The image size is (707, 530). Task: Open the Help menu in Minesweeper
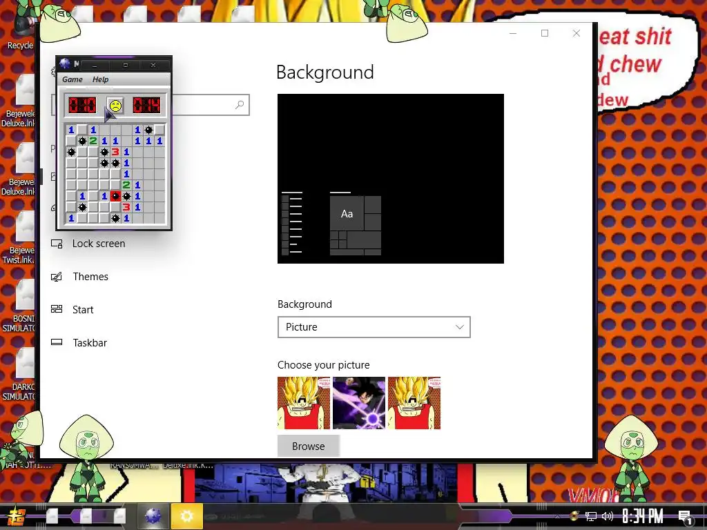pos(100,79)
